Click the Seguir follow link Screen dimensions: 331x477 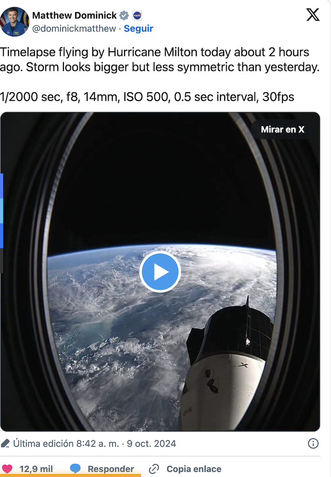pos(138,28)
